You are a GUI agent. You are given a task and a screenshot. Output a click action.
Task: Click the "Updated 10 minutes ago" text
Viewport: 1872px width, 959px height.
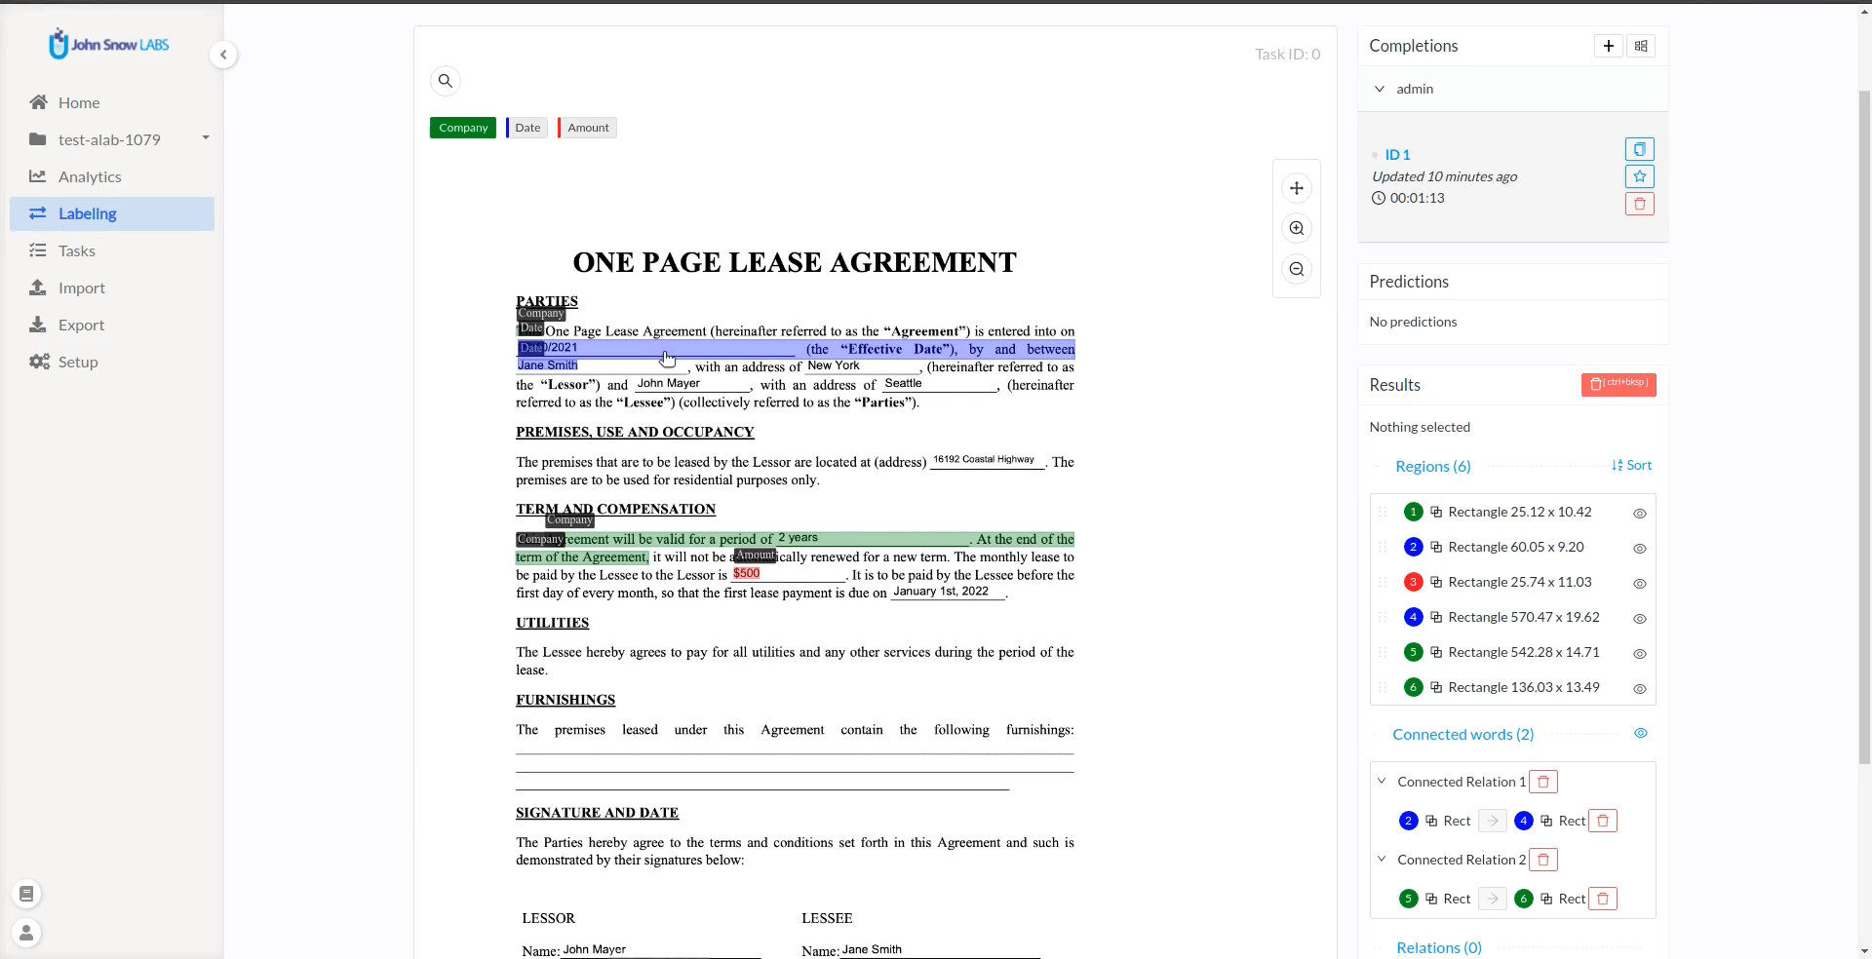tap(1444, 176)
